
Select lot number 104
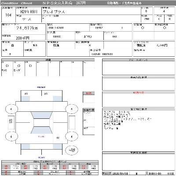[8, 15]
